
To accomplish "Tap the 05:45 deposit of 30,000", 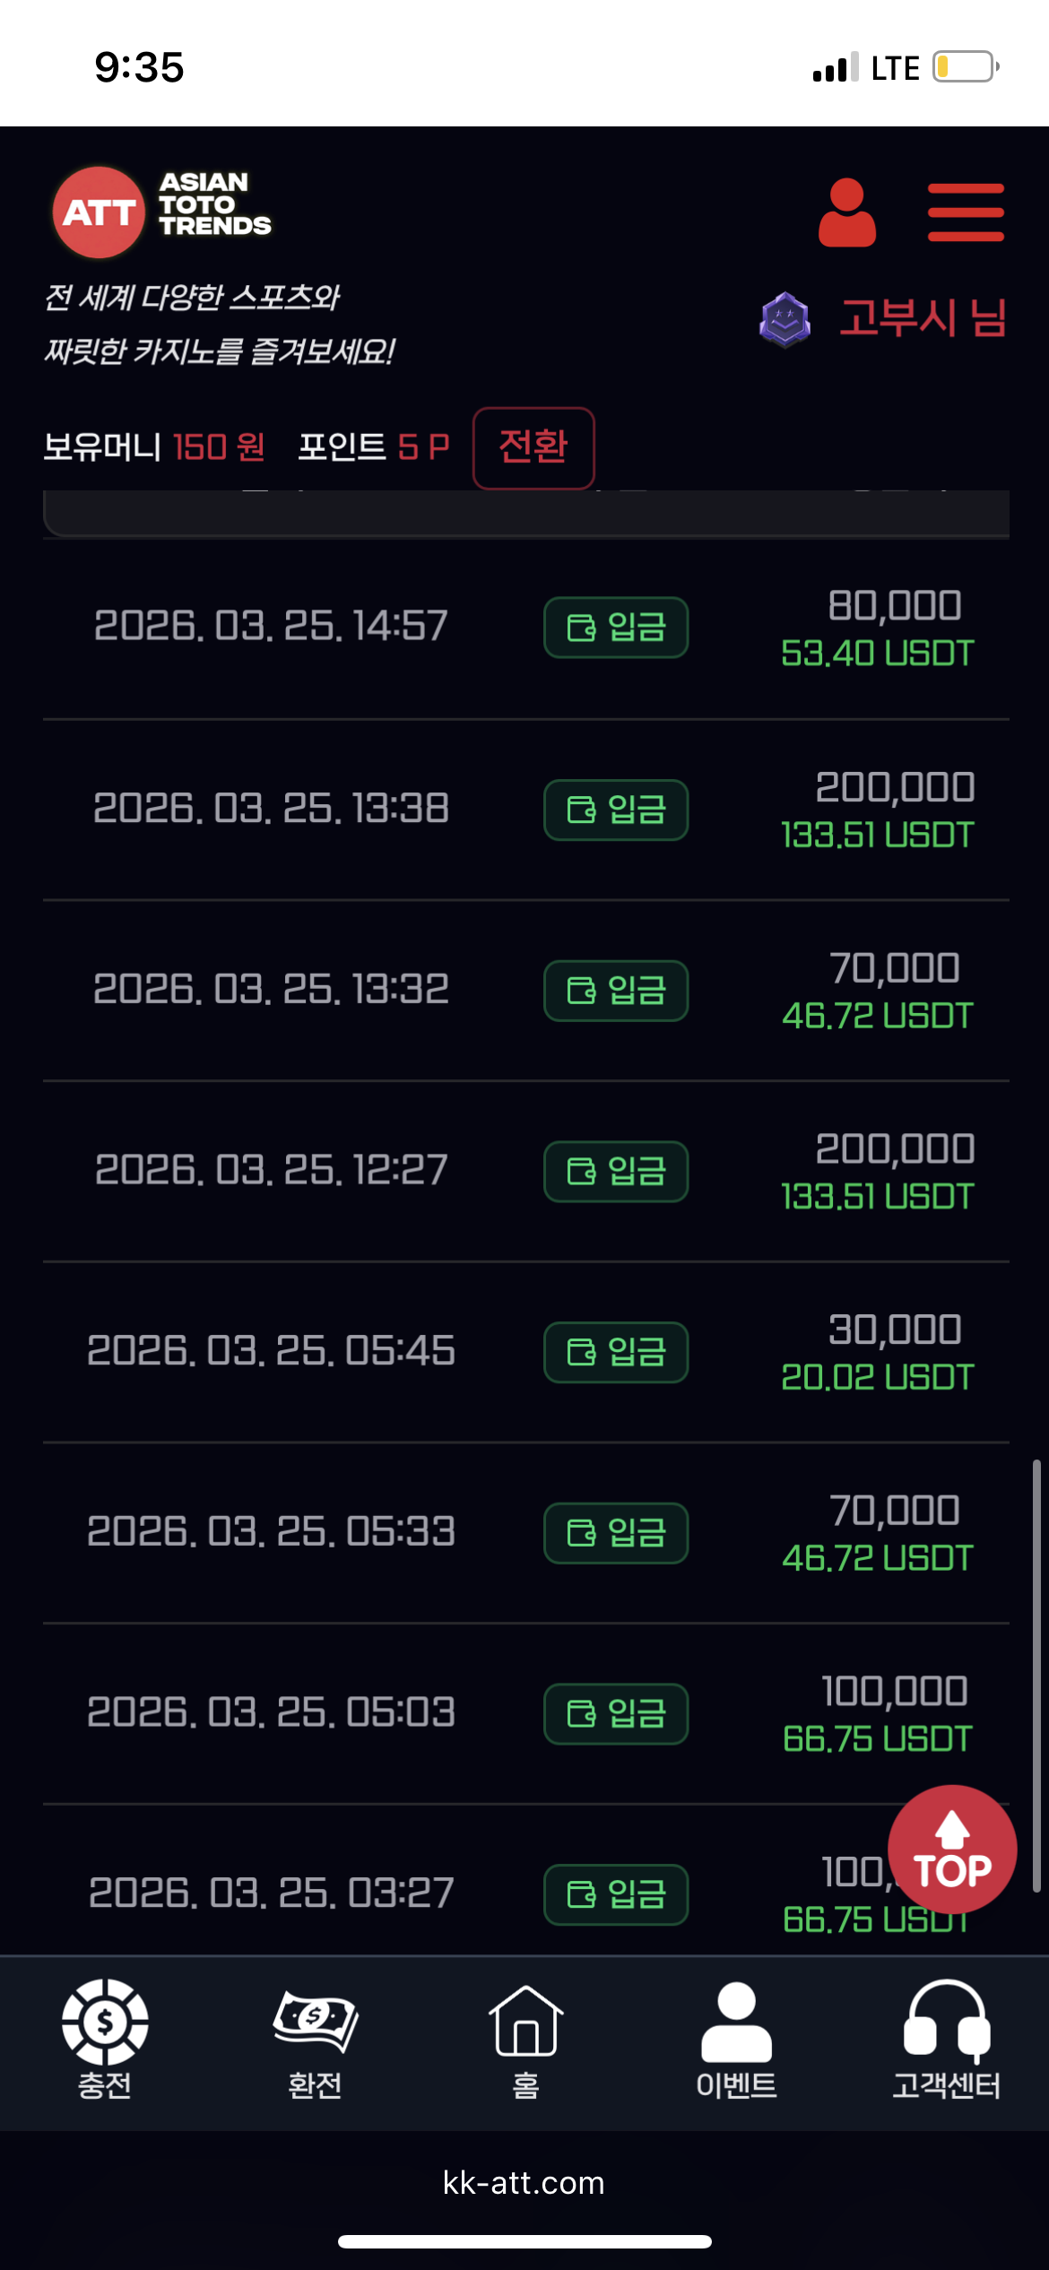I will click(525, 1352).
